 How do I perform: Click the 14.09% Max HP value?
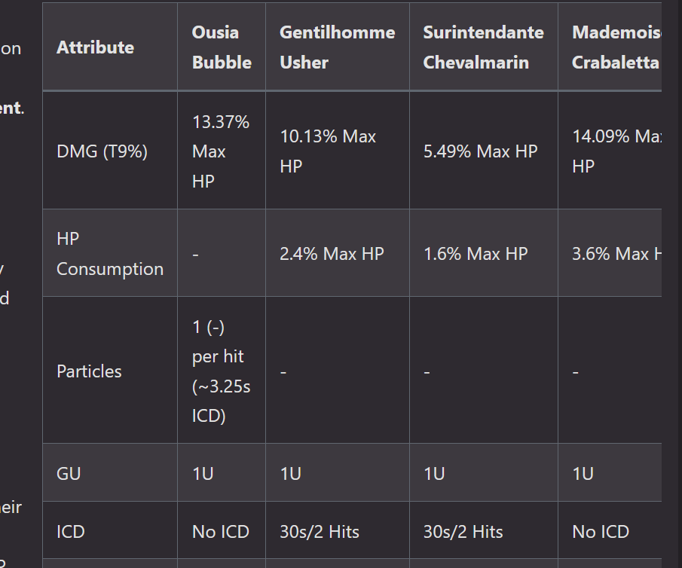pos(612,151)
